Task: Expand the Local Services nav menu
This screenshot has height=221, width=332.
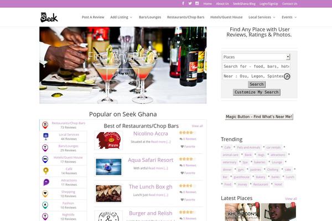Action: click(x=262, y=17)
